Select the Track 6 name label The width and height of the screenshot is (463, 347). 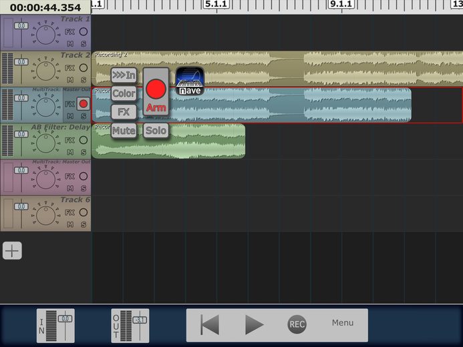[x=75, y=200]
